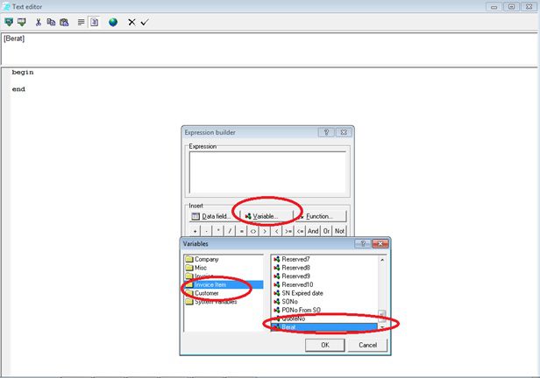
Task: Click the checkmark confirm icon in toolbar
Action: (x=145, y=22)
